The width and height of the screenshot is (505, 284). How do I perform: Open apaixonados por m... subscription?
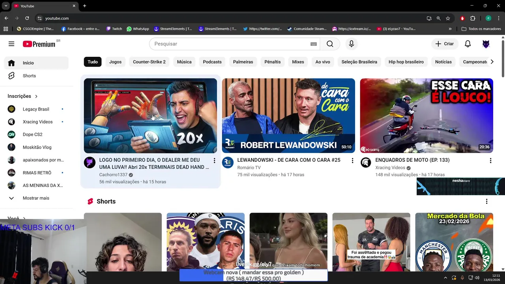tap(36, 160)
